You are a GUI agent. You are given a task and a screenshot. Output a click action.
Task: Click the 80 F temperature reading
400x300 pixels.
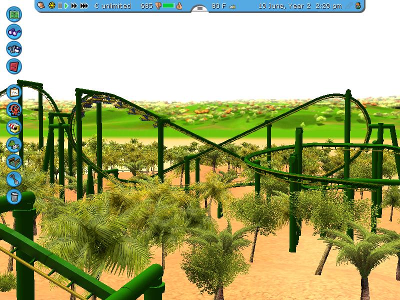point(218,6)
